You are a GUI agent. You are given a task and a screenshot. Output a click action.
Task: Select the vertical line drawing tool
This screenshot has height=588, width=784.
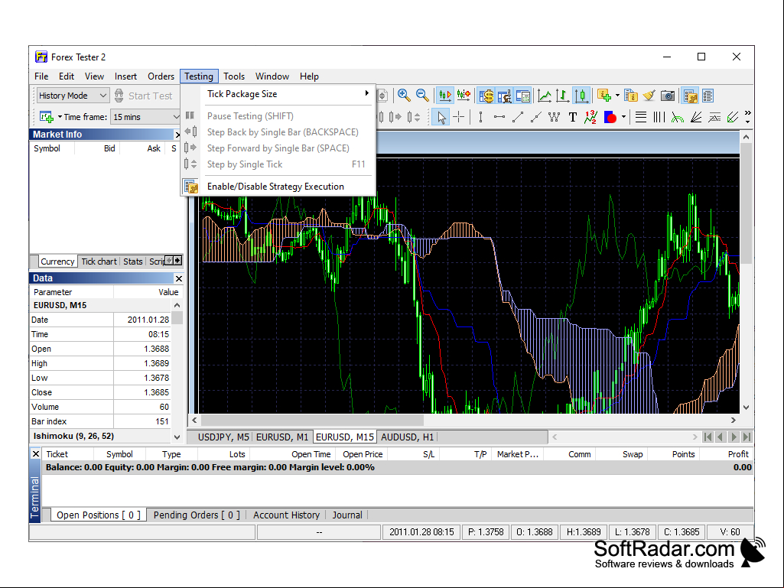point(480,117)
